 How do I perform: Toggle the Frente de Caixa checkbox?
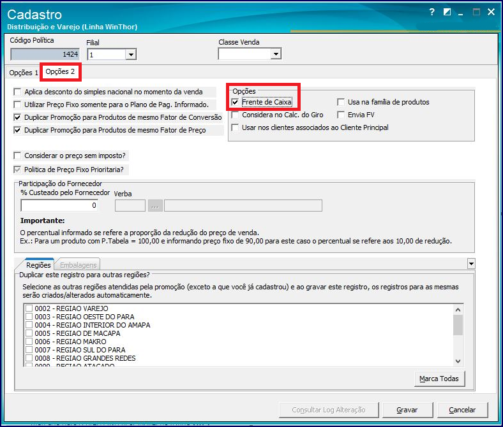pos(235,102)
